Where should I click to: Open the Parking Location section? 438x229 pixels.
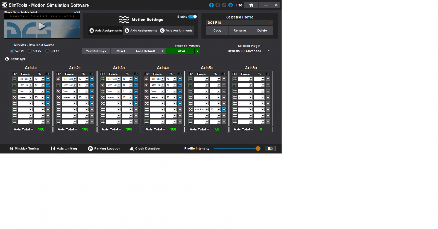coord(104,148)
